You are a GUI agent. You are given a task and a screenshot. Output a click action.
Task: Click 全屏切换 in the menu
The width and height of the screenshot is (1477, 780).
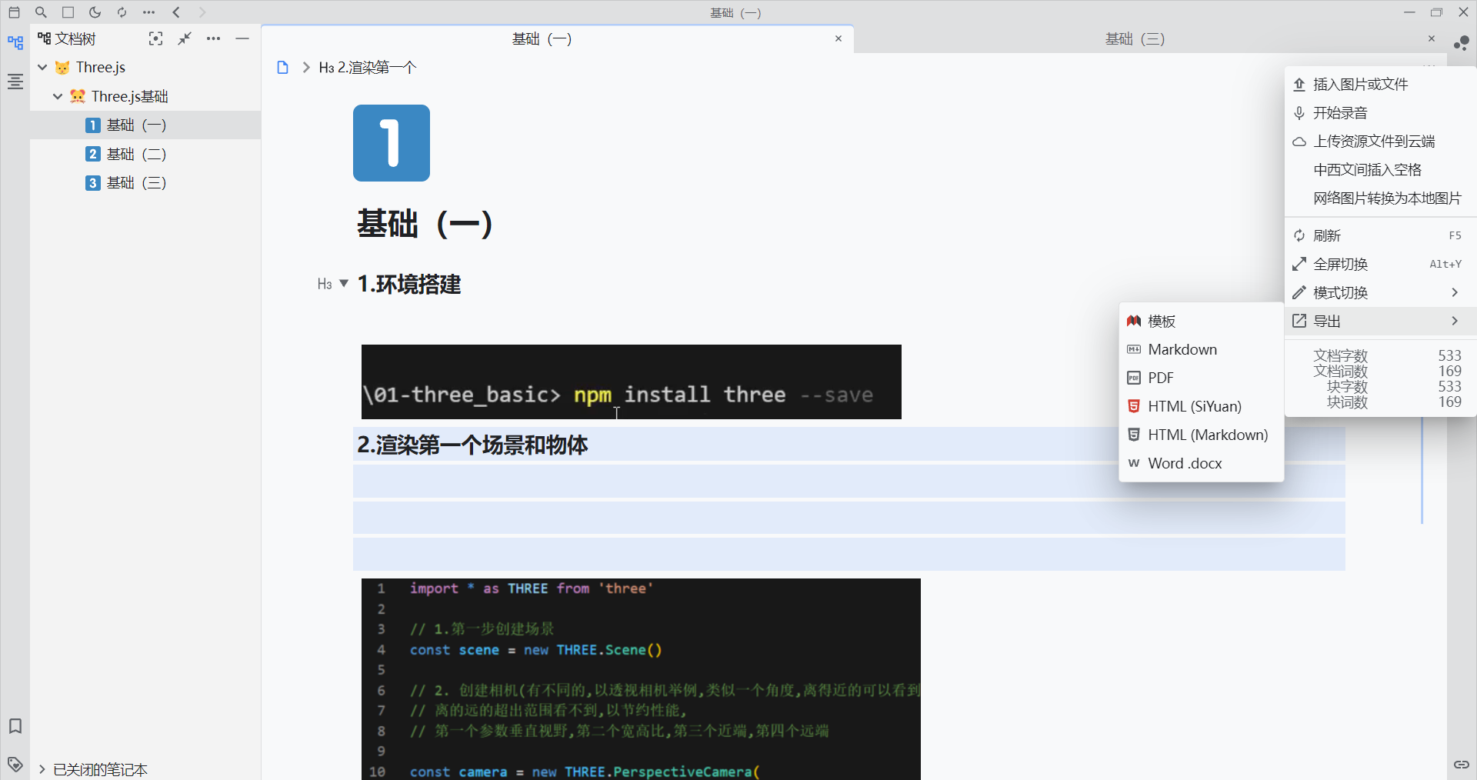tap(1381, 264)
